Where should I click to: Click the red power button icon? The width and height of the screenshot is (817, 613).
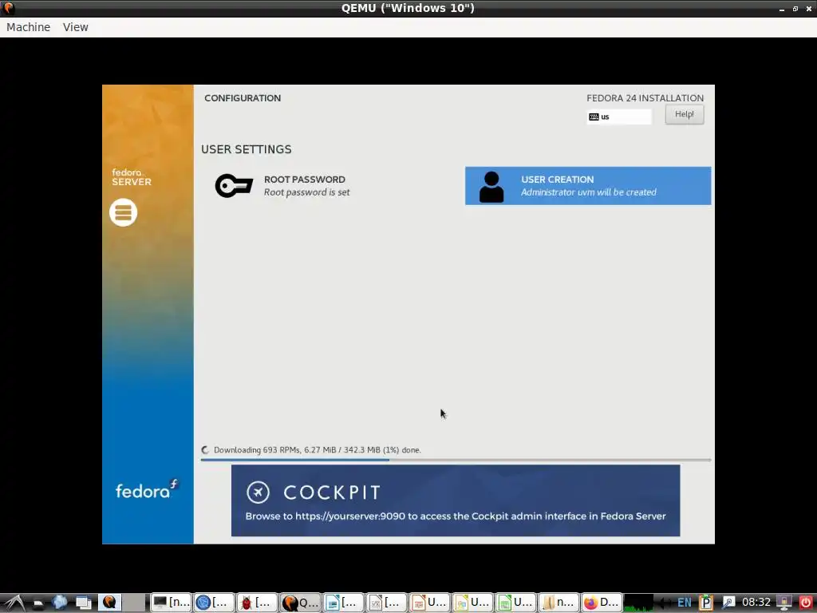(806, 603)
